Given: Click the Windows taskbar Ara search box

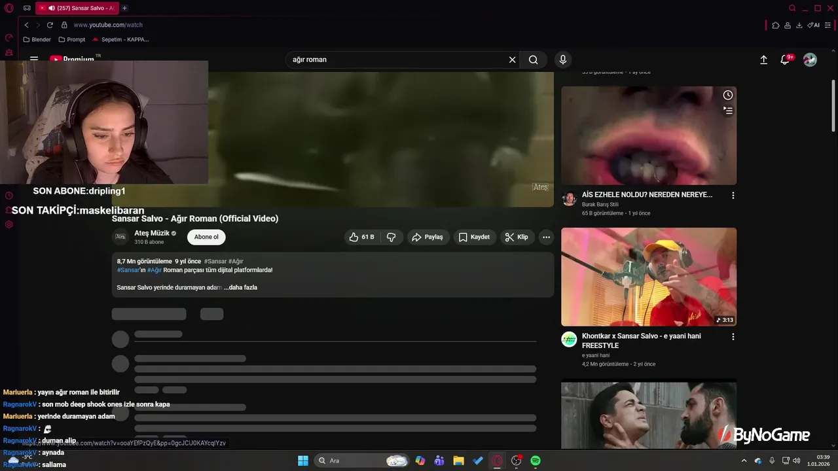Looking at the screenshot, I should [x=362, y=461].
